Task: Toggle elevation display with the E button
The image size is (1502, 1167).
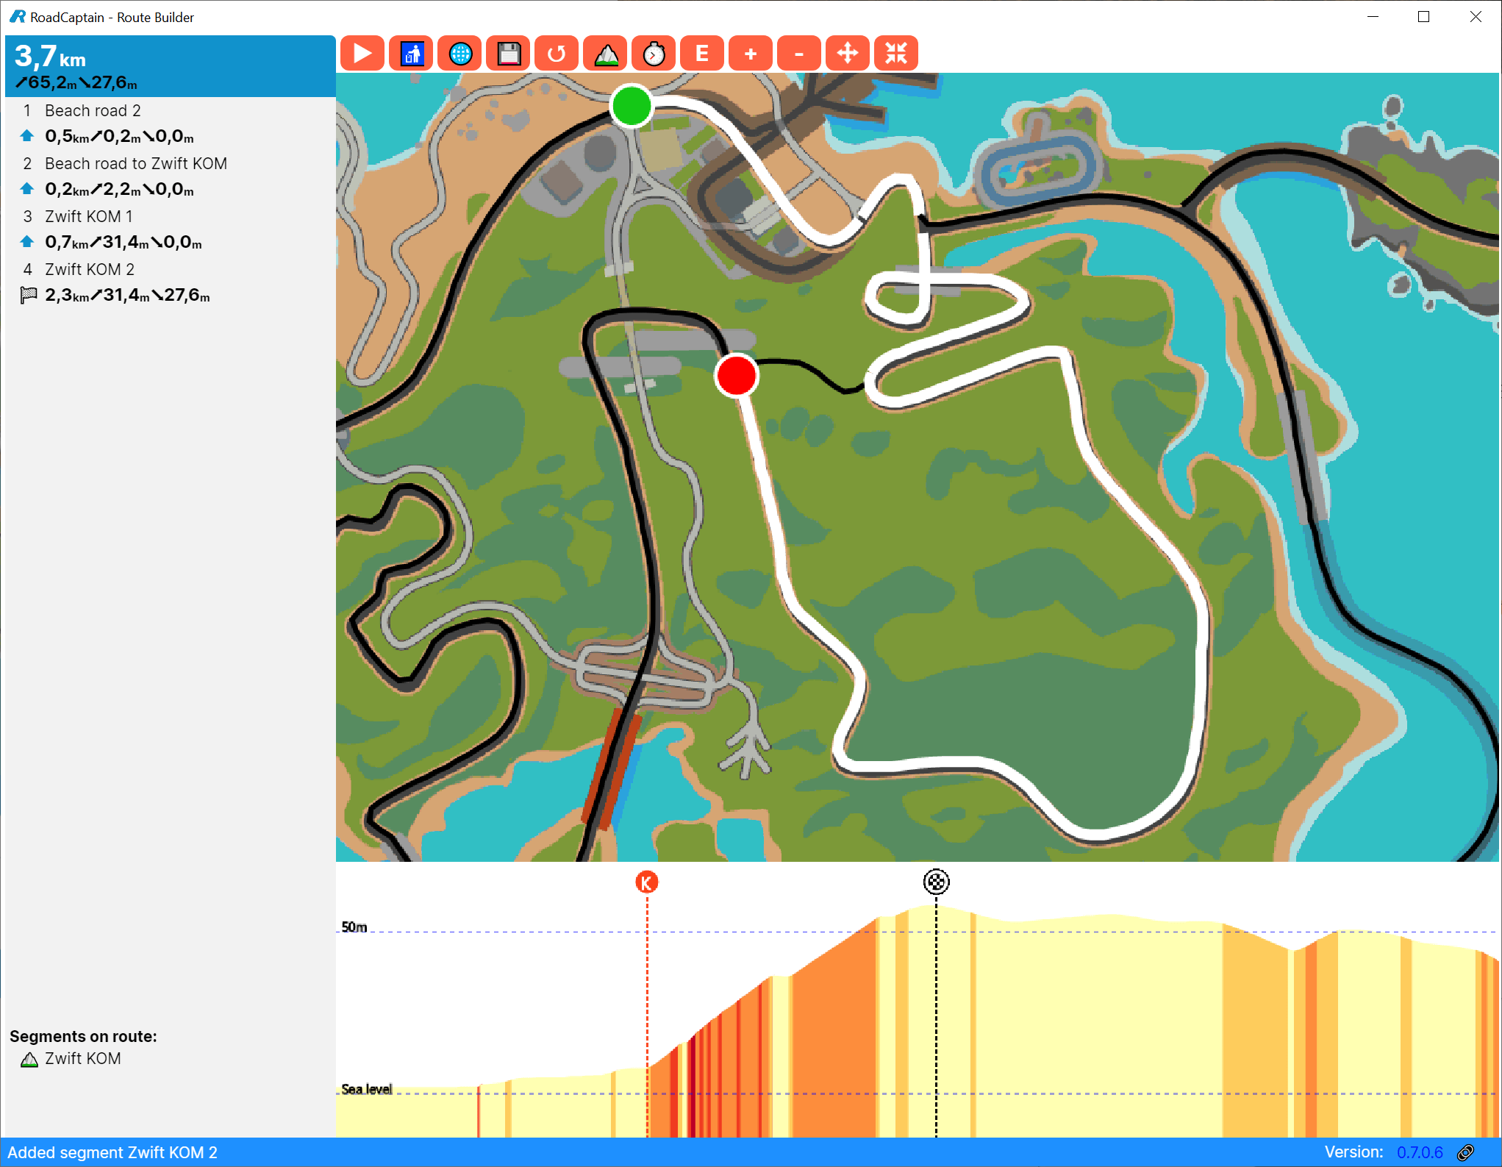Action: (701, 52)
